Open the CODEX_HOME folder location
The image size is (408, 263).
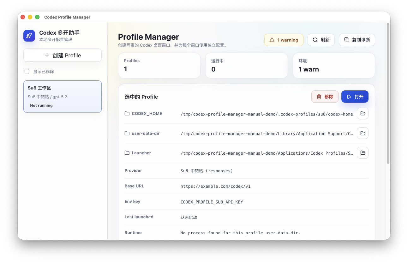pyautogui.click(x=363, y=113)
